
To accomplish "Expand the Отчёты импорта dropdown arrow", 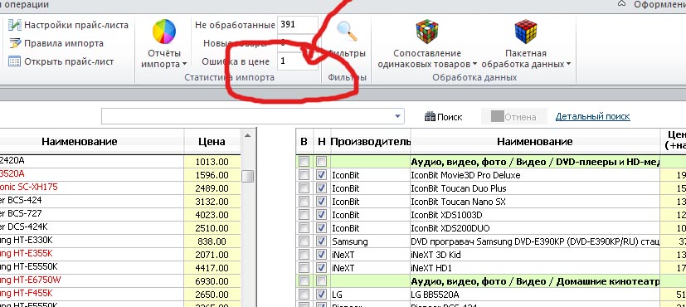I will [x=185, y=64].
